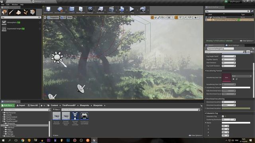Viewport: 255px width, 143px height.
Task: Open the Filters dropdown in Content Browser
Action: click(x=57, y=110)
